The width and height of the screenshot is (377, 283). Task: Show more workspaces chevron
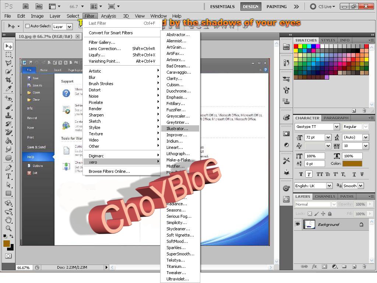point(296,7)
